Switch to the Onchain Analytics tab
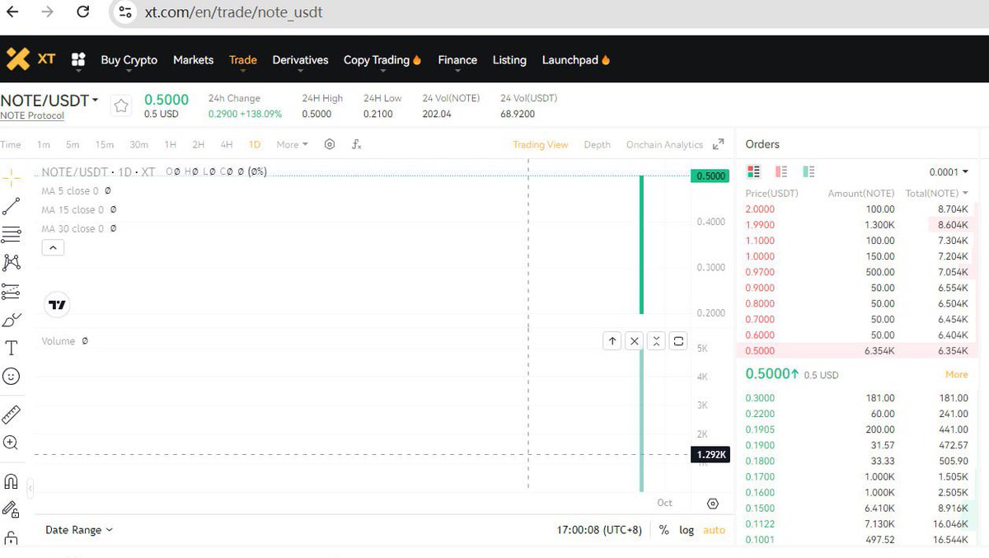This screenshot has height=558, width=989. click(664, 144)
